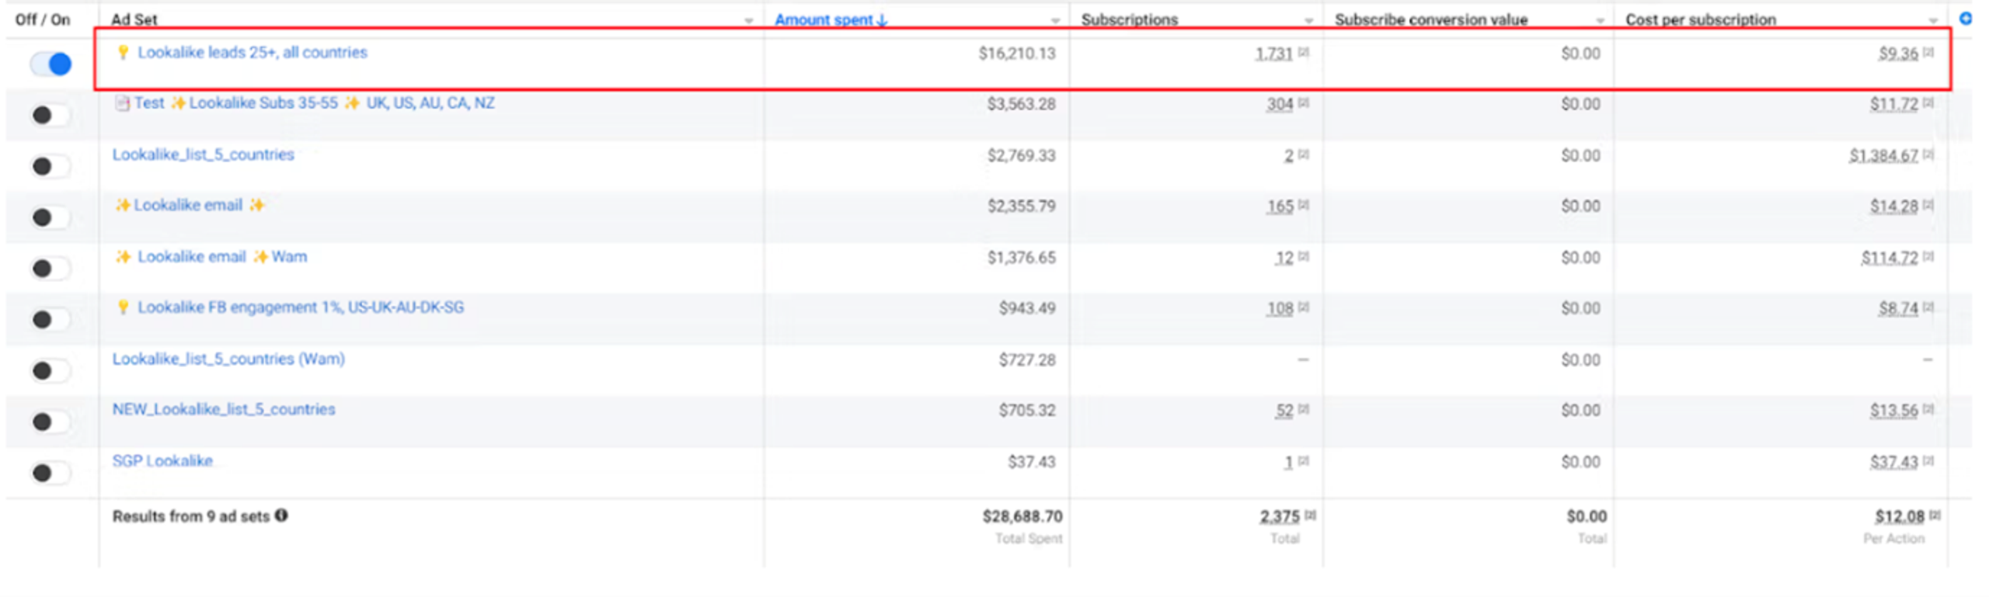Open NEW_Lookalike_list_5_countries ad set link
The height and width of the screenshot is (597, 1989).
pyautogui.click(x=224, y=409)
